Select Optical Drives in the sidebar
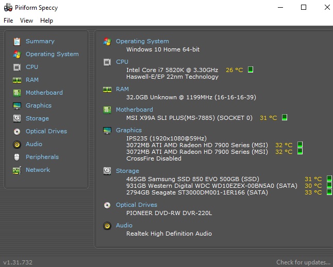 point(46,131)
